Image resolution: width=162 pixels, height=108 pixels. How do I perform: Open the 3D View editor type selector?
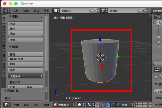coord(7,105)
